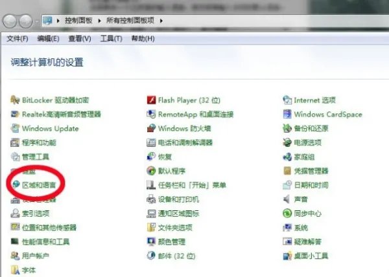Open the 任务栏和「开始」菜单 icon

click(151, 185)
